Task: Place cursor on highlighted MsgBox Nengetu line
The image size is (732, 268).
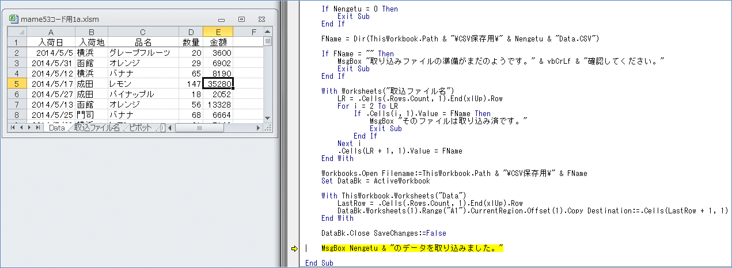Action: [x=412, y=248]
